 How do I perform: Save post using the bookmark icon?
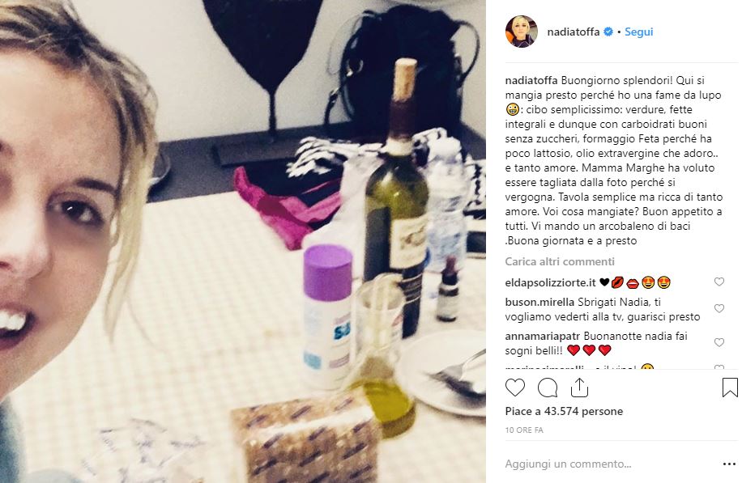730,388
